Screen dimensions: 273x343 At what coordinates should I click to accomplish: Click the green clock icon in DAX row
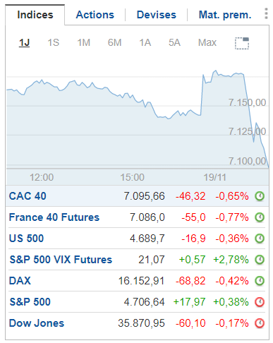click(x=260, y=281)
